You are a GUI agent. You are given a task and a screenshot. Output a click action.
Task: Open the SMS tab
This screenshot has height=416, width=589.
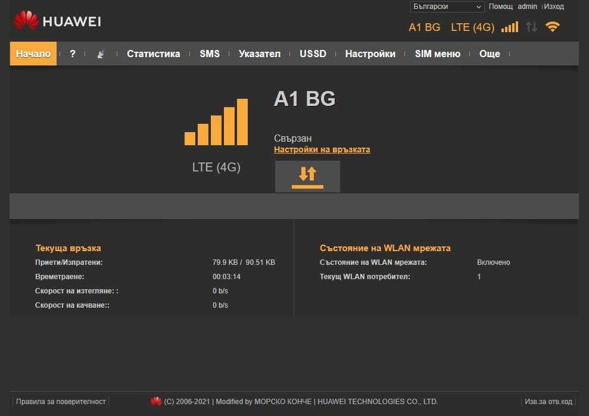[210, 54]
